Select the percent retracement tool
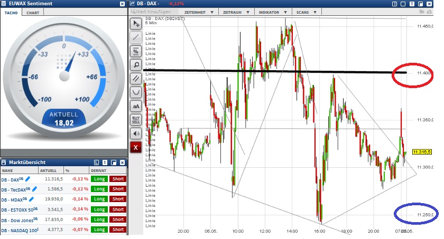Viewport: 444px width, 239px height. pyautogui.click(x=136, y=51)
